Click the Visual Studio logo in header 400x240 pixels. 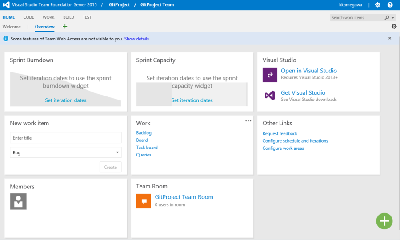pos(6,4)
